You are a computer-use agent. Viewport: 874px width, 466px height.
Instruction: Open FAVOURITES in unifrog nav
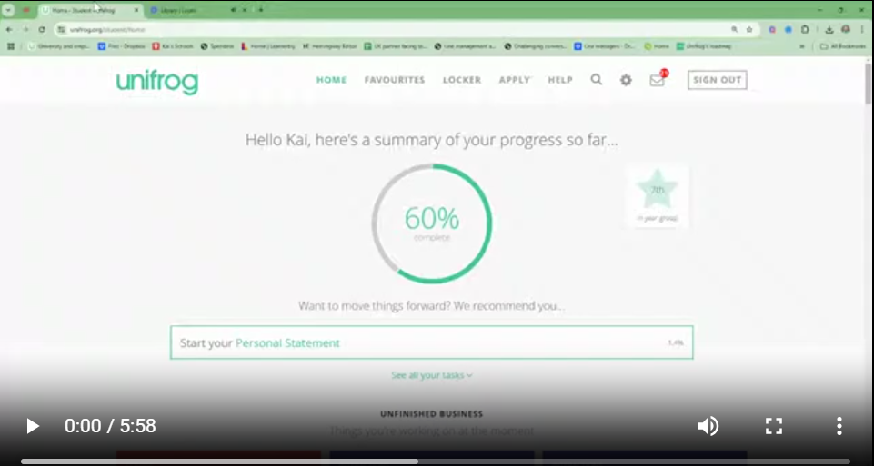[x=395, y=80]
